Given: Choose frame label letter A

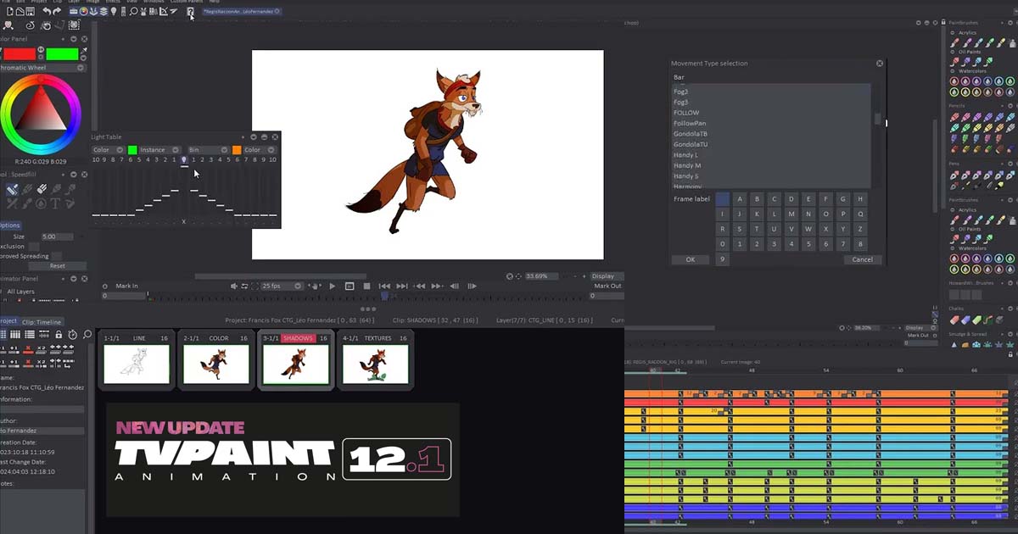Looking at the screenshot, I should tap(740, 199).
